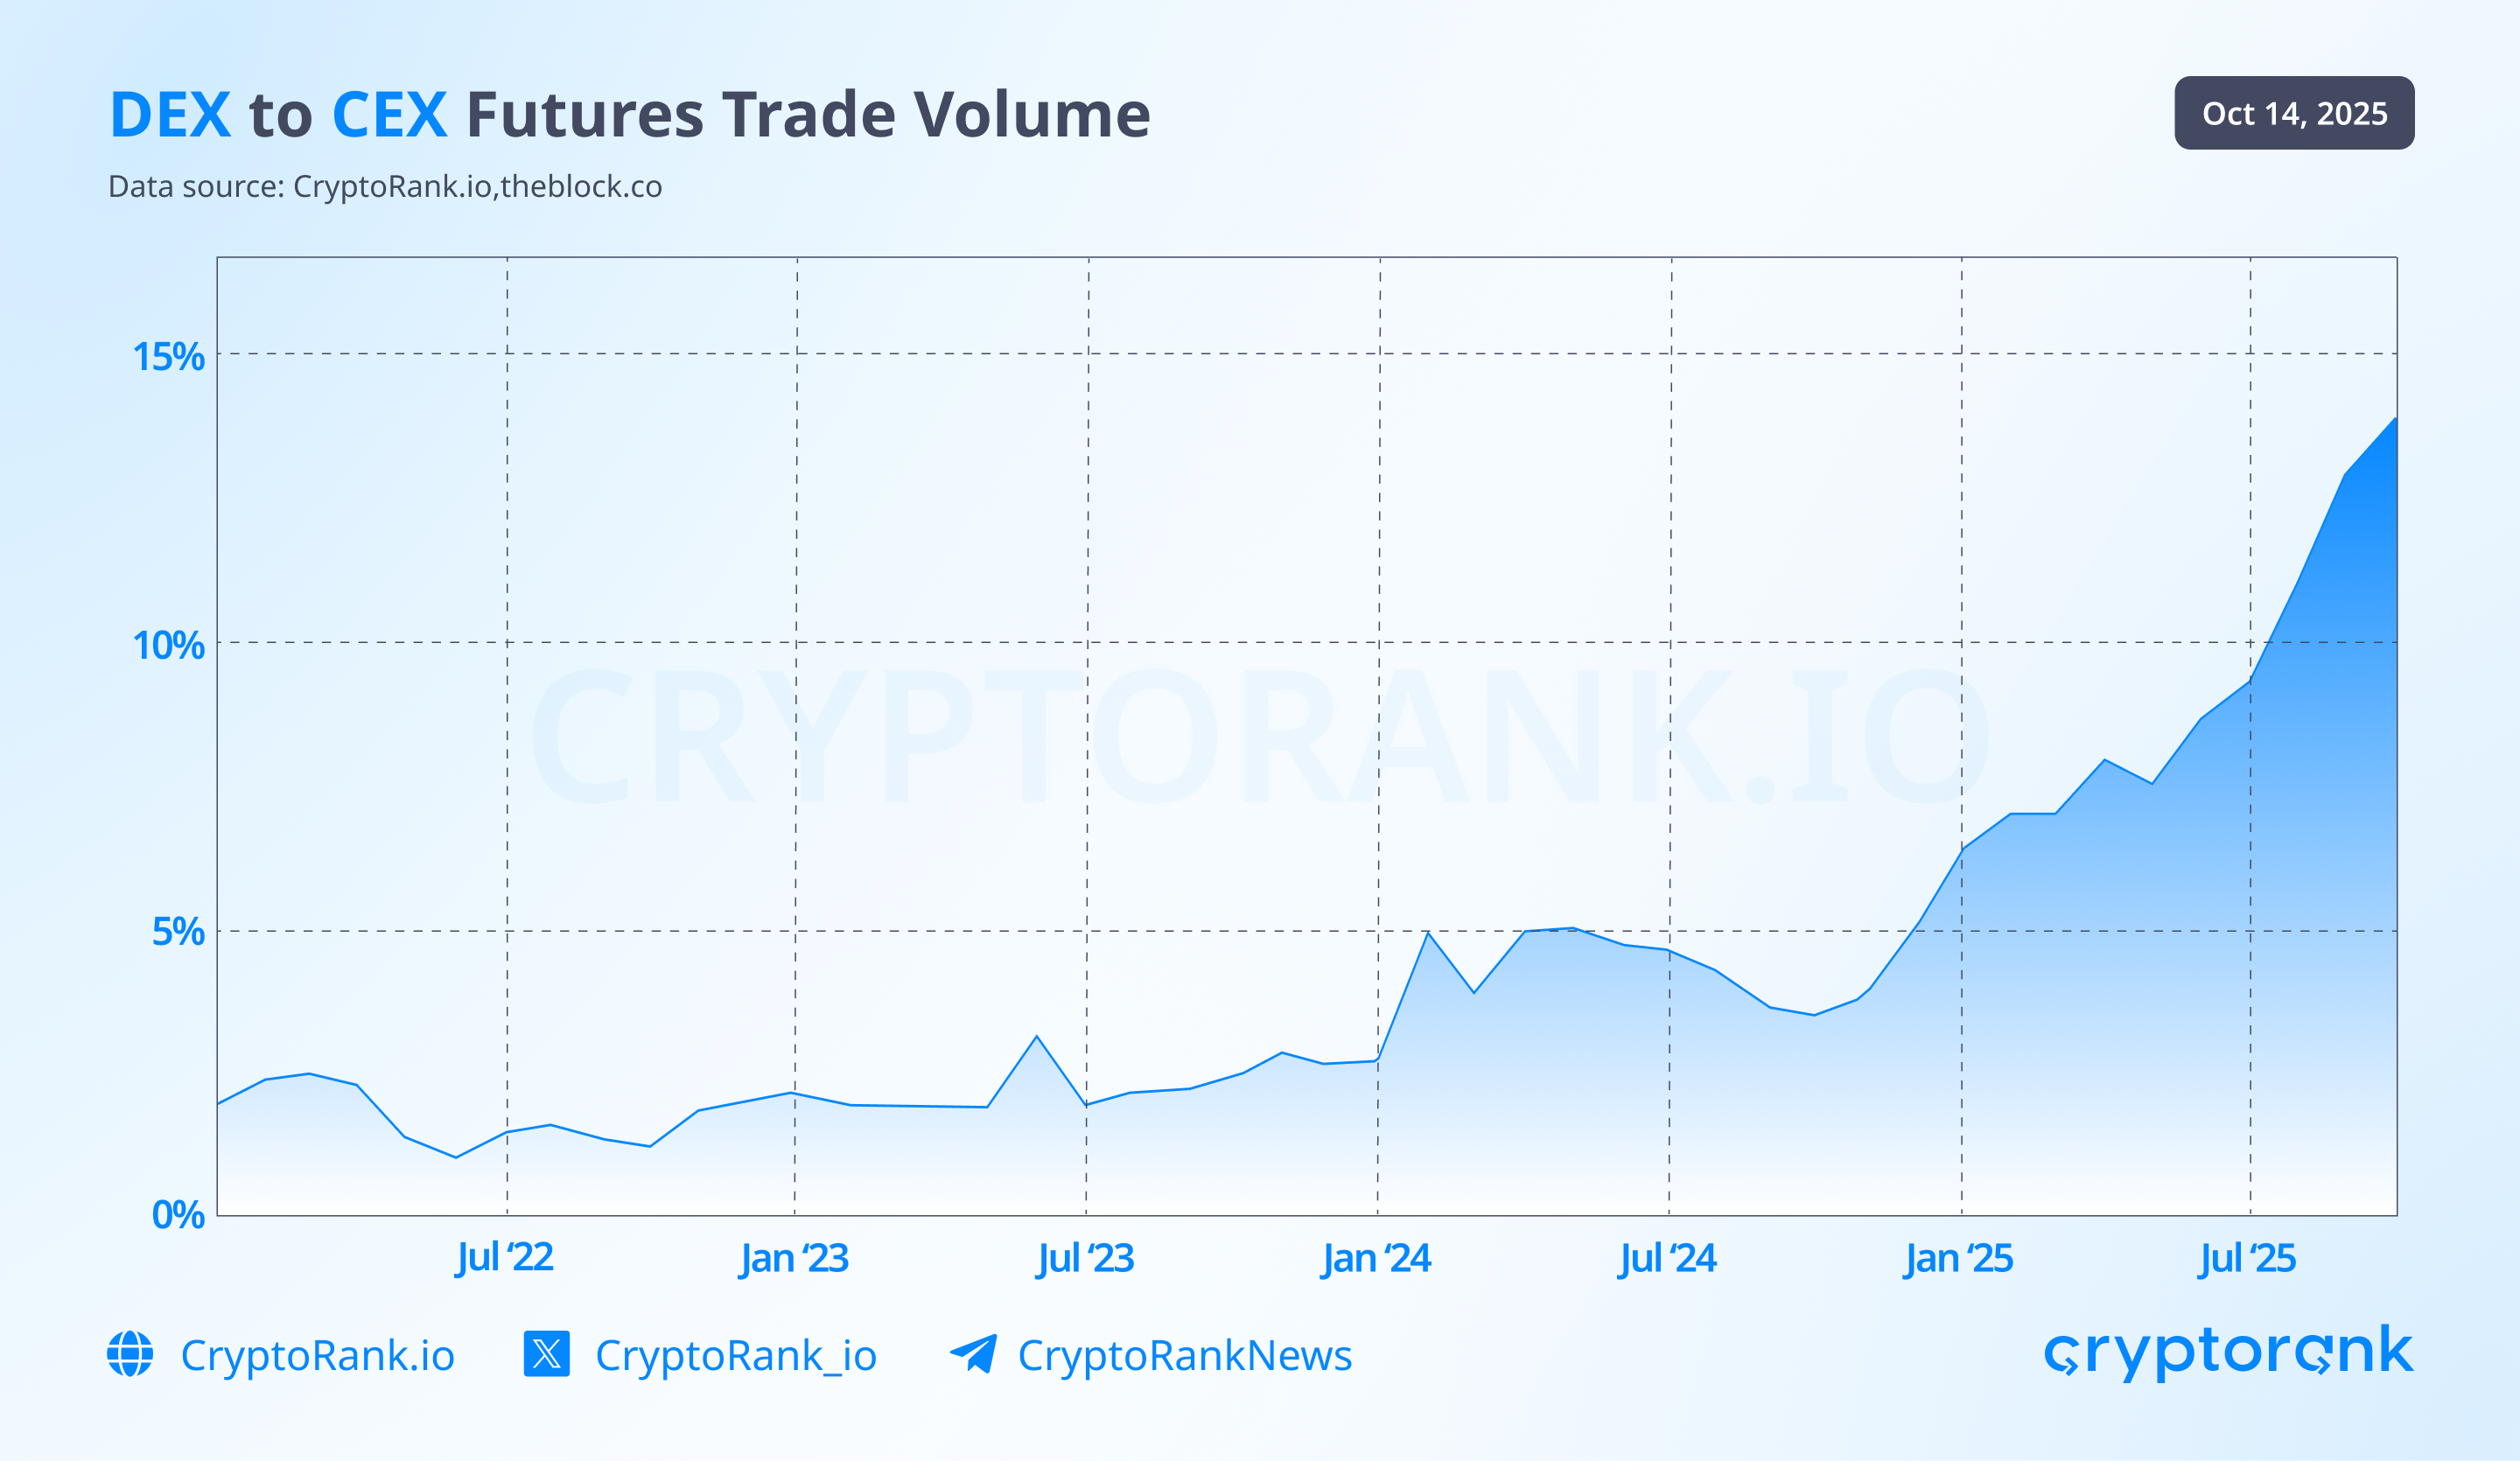
Task: Select the 10% y-axis label
Action: click(168, 645)
